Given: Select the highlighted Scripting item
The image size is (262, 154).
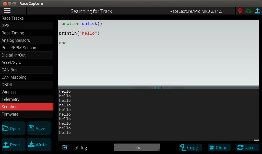Looking at the screenshot, I should [x=26, y=107].
